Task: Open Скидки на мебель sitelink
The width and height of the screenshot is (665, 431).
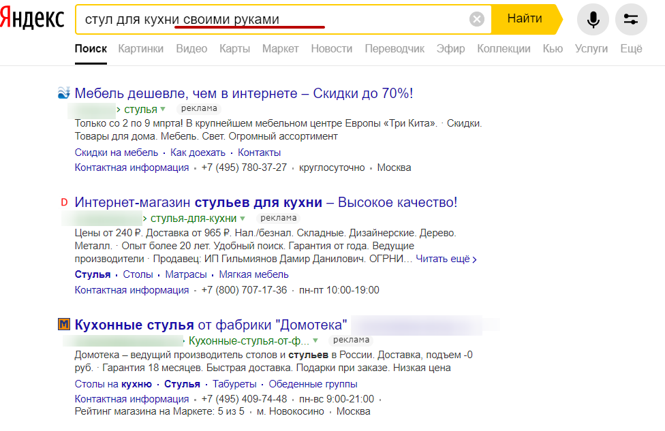Action: click(117, 153)
